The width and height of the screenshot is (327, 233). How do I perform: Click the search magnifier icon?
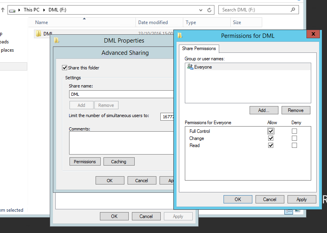(x=293, y=10)
